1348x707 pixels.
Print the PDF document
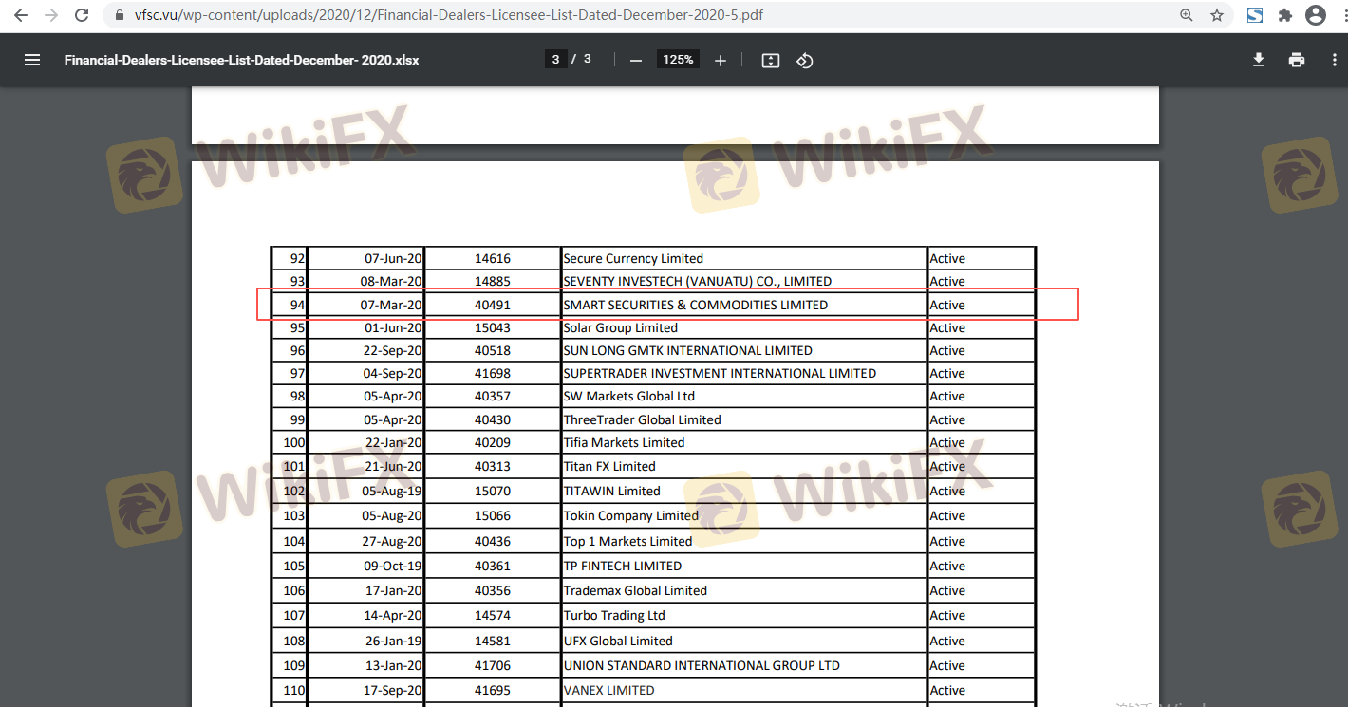[1297, 60]
